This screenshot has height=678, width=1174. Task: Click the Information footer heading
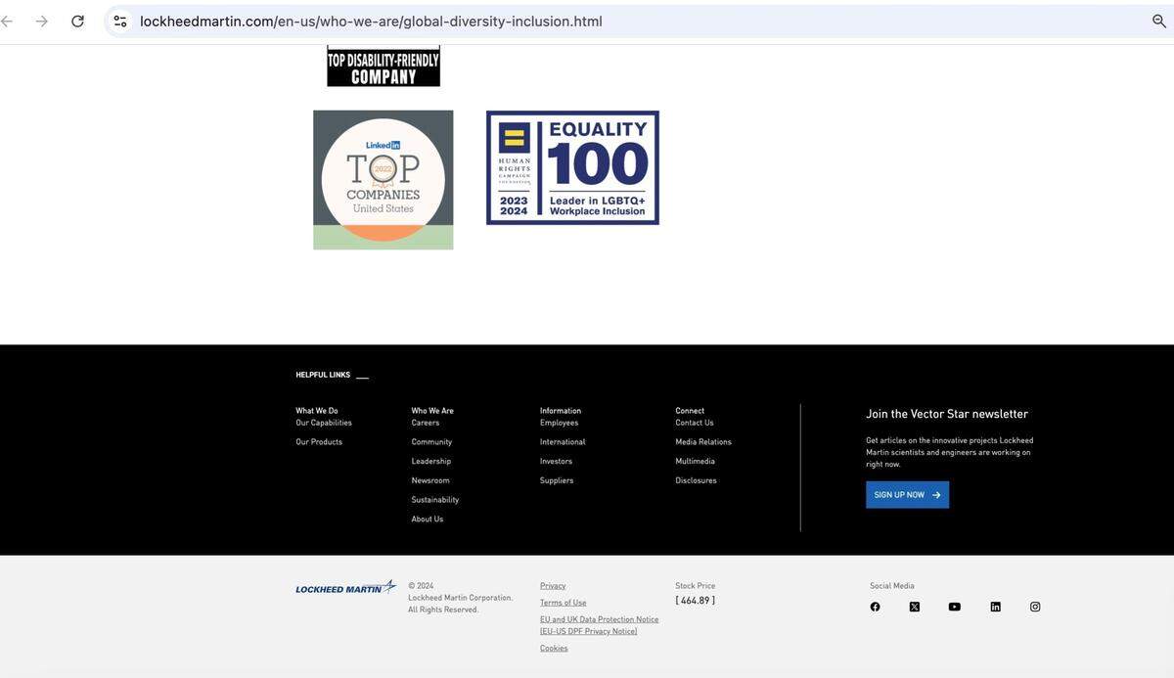pyautogui.click(x=561, y=411)
